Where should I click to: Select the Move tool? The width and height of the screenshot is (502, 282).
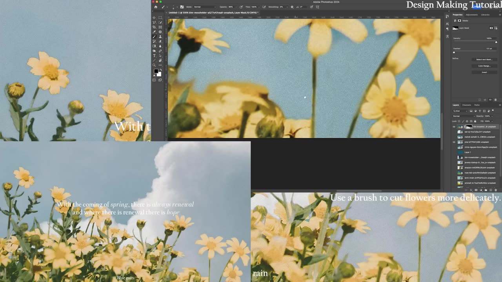[154, 18]
